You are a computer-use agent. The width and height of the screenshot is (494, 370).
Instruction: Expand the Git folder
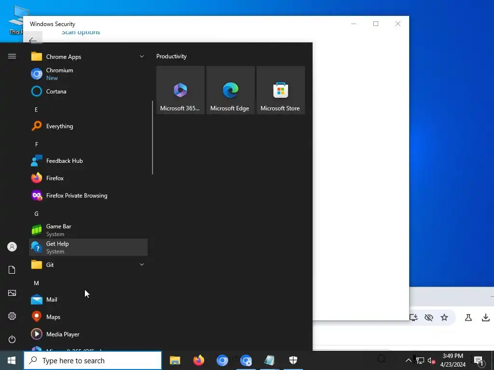[88, 264]
